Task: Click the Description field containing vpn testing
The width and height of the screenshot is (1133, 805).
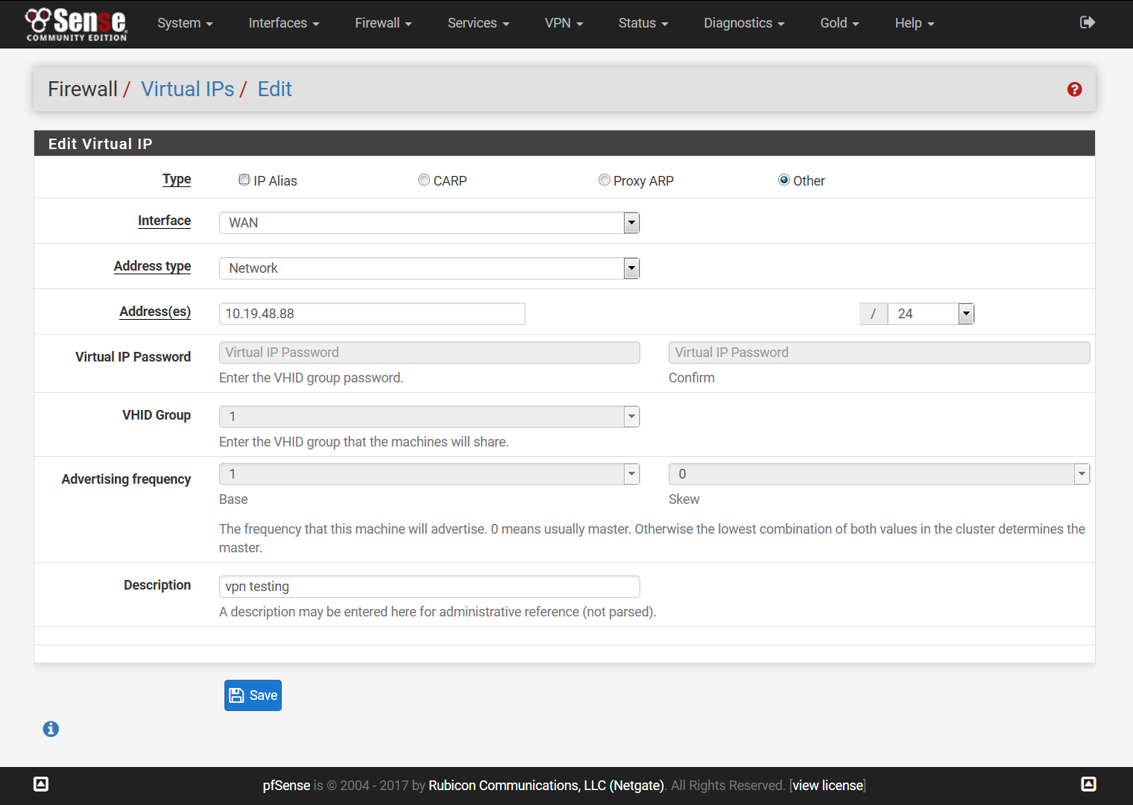Action: point(429,587)
